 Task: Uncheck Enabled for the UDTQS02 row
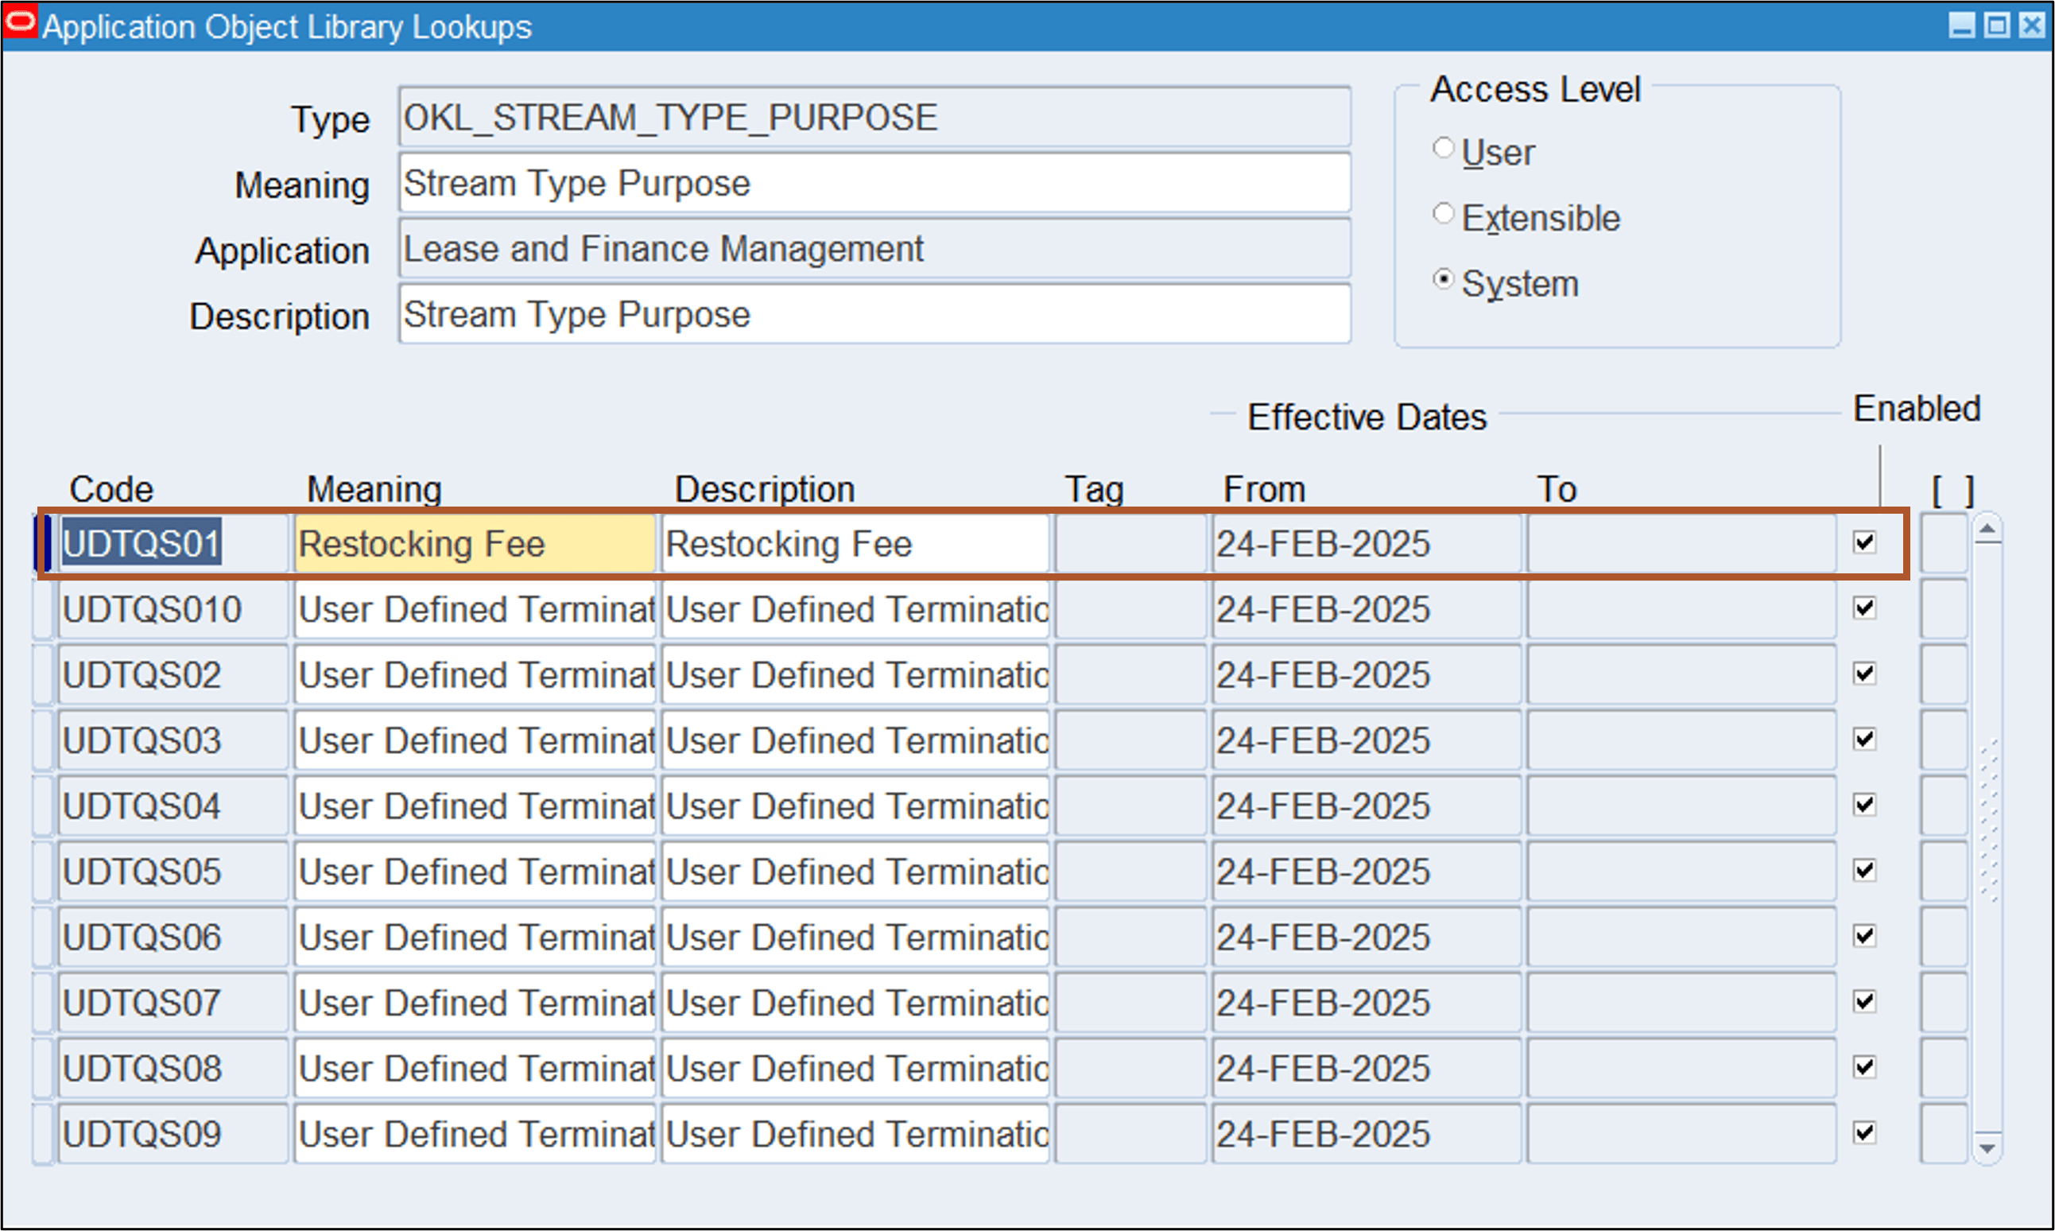(x=1865, y=674)
